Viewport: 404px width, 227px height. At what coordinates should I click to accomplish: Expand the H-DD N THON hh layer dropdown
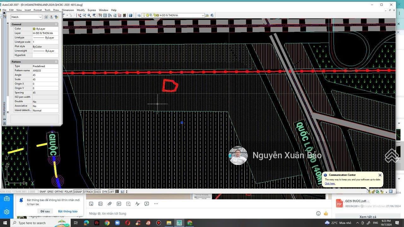click(203, 15)
